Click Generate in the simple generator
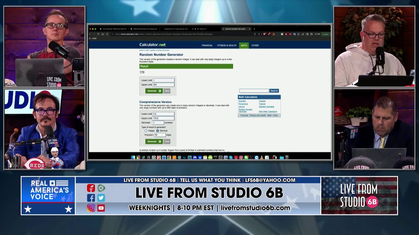 154,91
